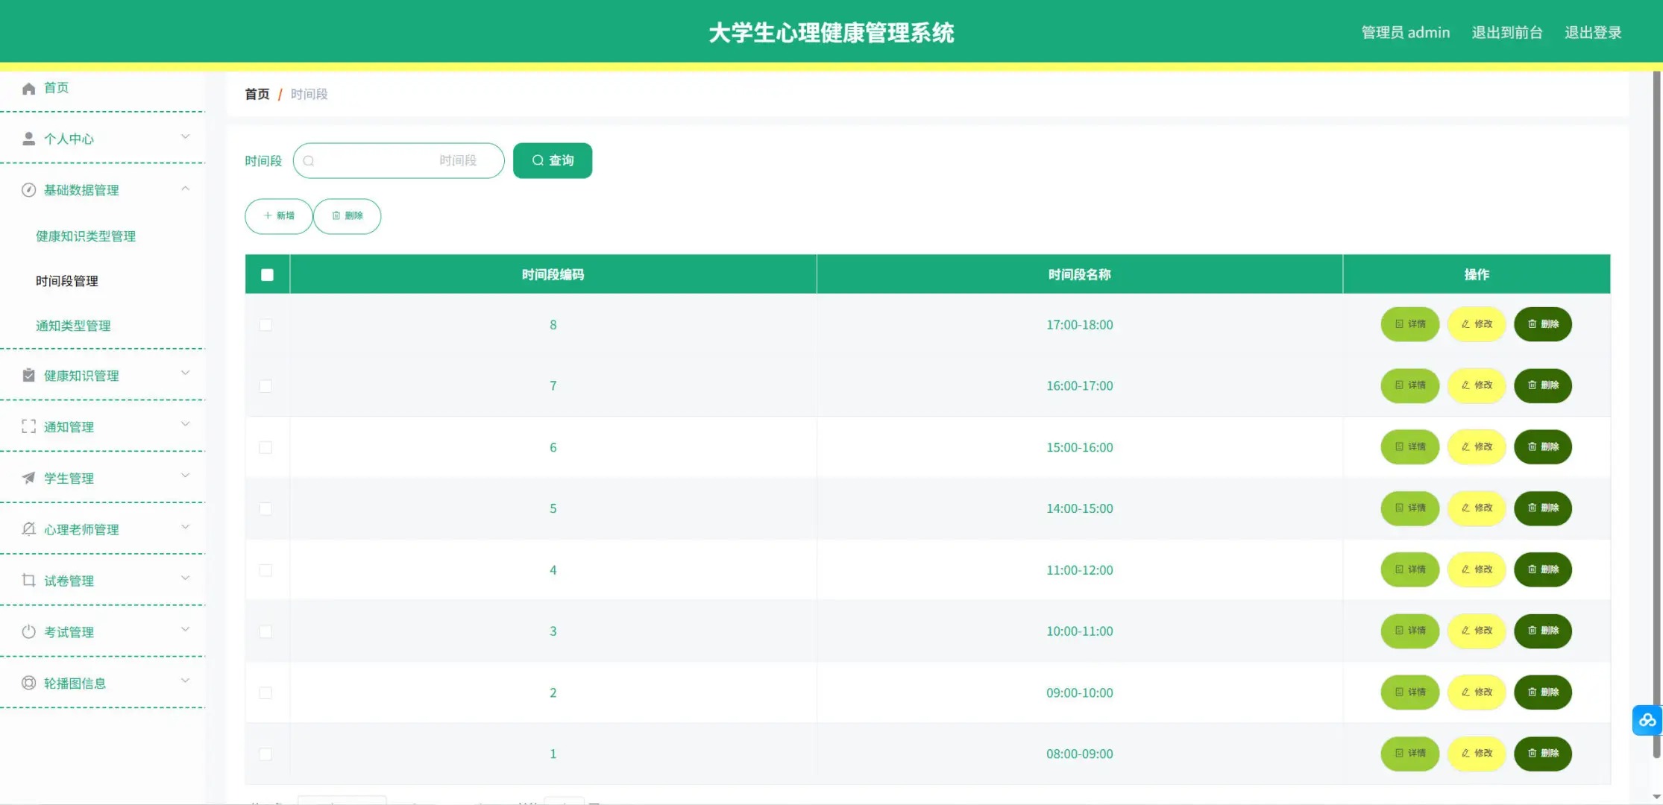This screenshot has height=805, width=1663.
Task: Click the person icon beside 个人中心
Action: click(28, 139)
